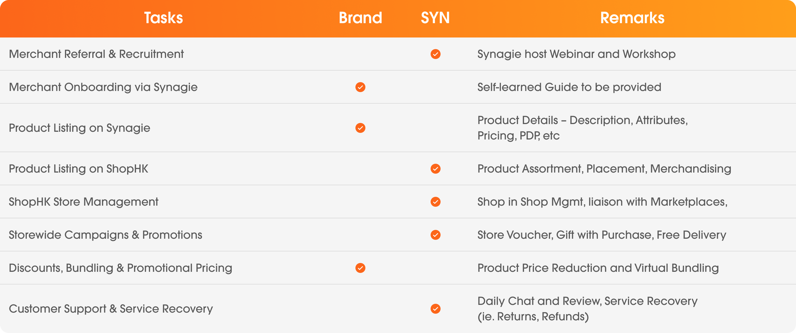Select the SYN column header
Viewport: 796px width, 333px height.
pos(435,18)
